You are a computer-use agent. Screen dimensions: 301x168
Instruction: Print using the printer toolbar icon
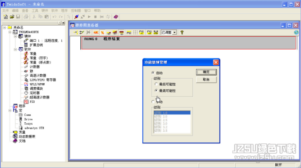point(26,17)
